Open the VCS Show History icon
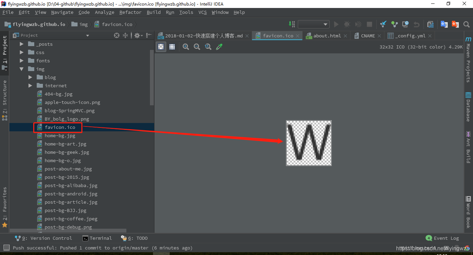Image resolution: width=473 pixels, height=255 pixels. pos(405,24)
